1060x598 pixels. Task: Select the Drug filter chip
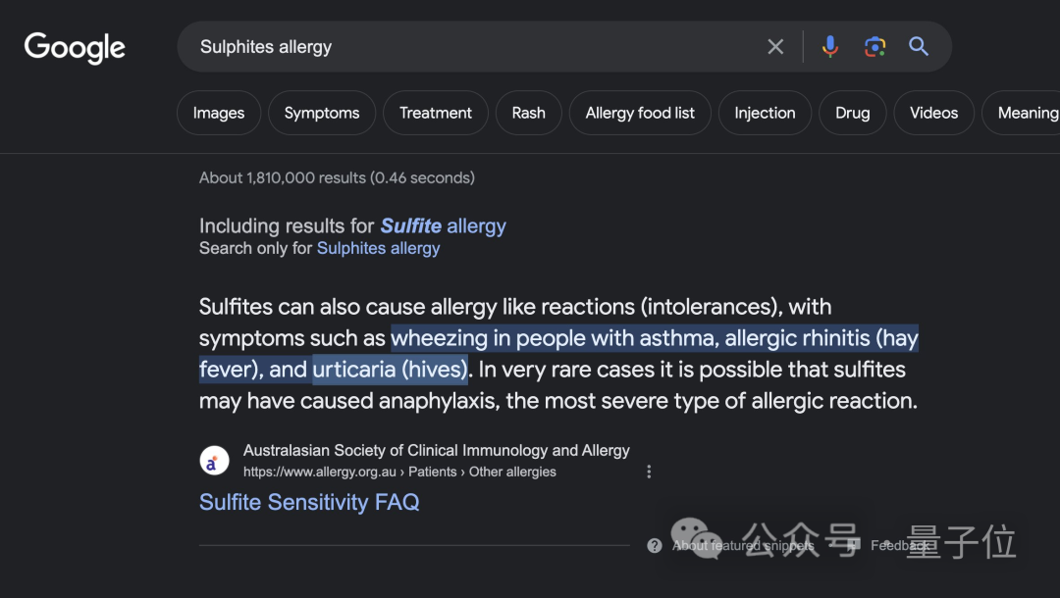point(853,113)
